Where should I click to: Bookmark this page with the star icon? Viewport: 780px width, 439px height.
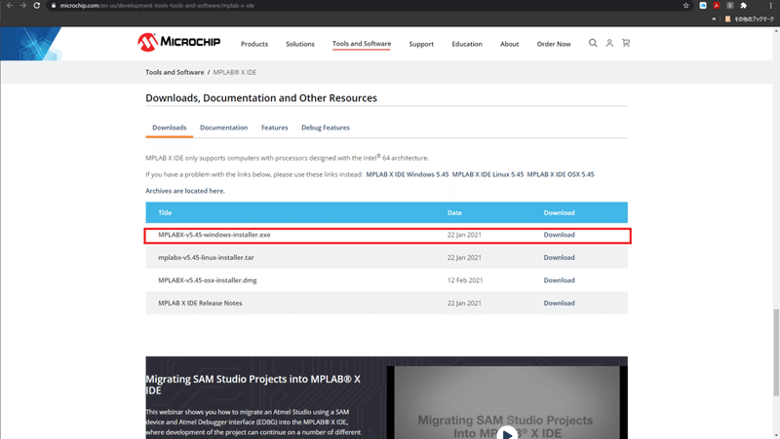tap(686, 6)
